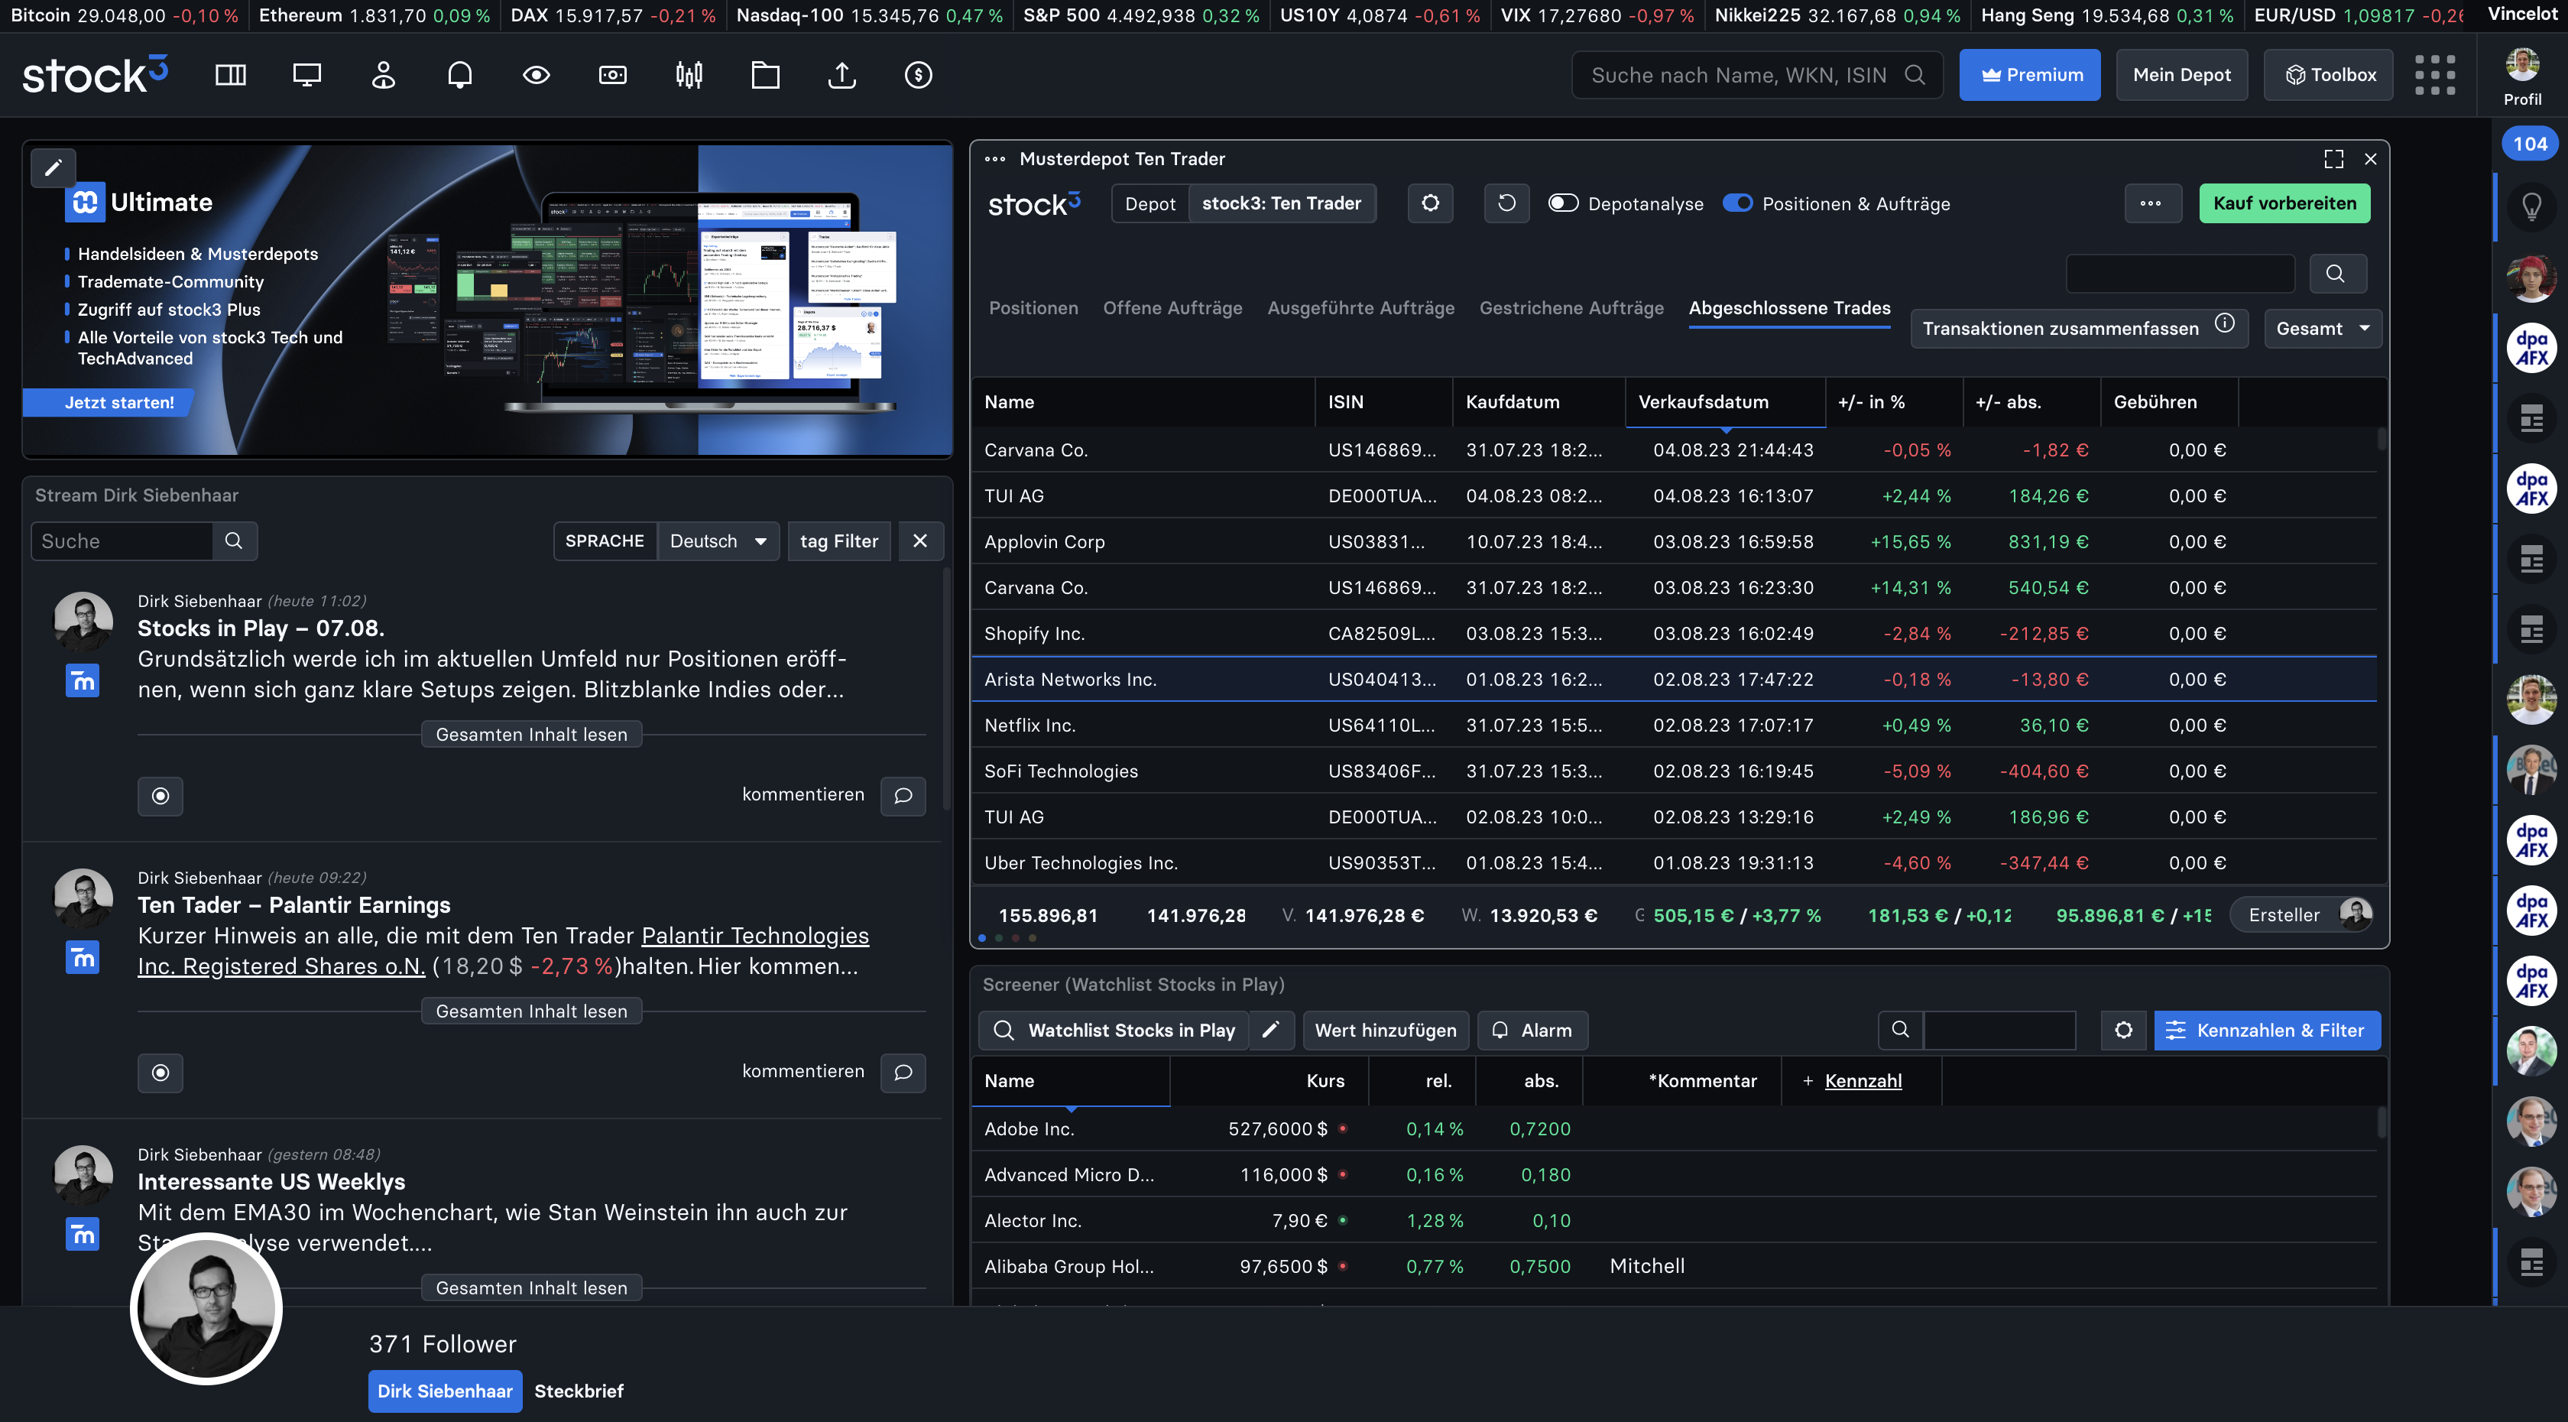Edit Watchlist Stocks in Play with pencil icon
Image resolution: width=2568 pixels, height=1422 pixels.
1271,1030
